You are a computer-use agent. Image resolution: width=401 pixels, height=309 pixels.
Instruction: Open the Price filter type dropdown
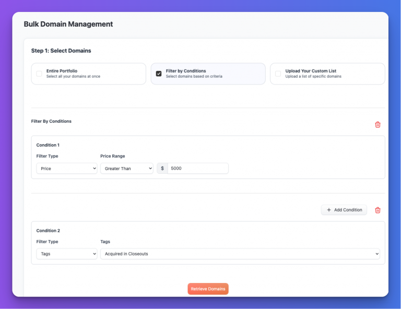67,169
